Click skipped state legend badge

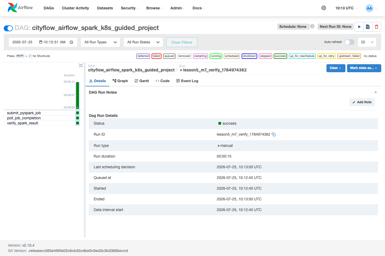click(x=265, y=56)
